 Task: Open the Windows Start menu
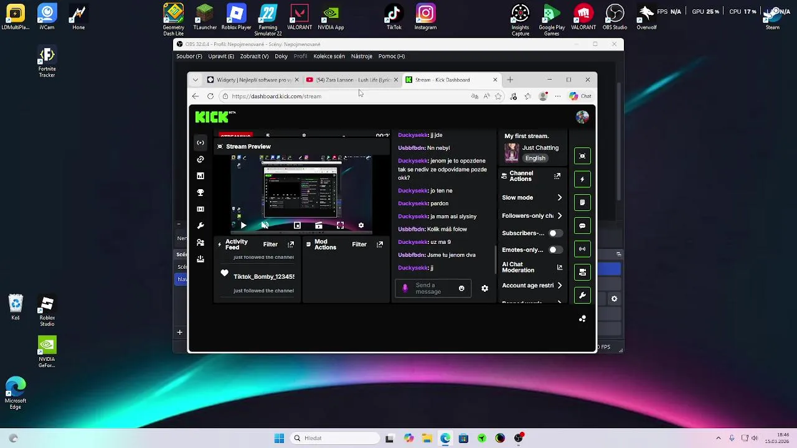(x=279, y=438)
